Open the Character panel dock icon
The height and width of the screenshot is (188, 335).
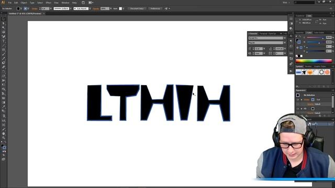(x=291, y=36)
